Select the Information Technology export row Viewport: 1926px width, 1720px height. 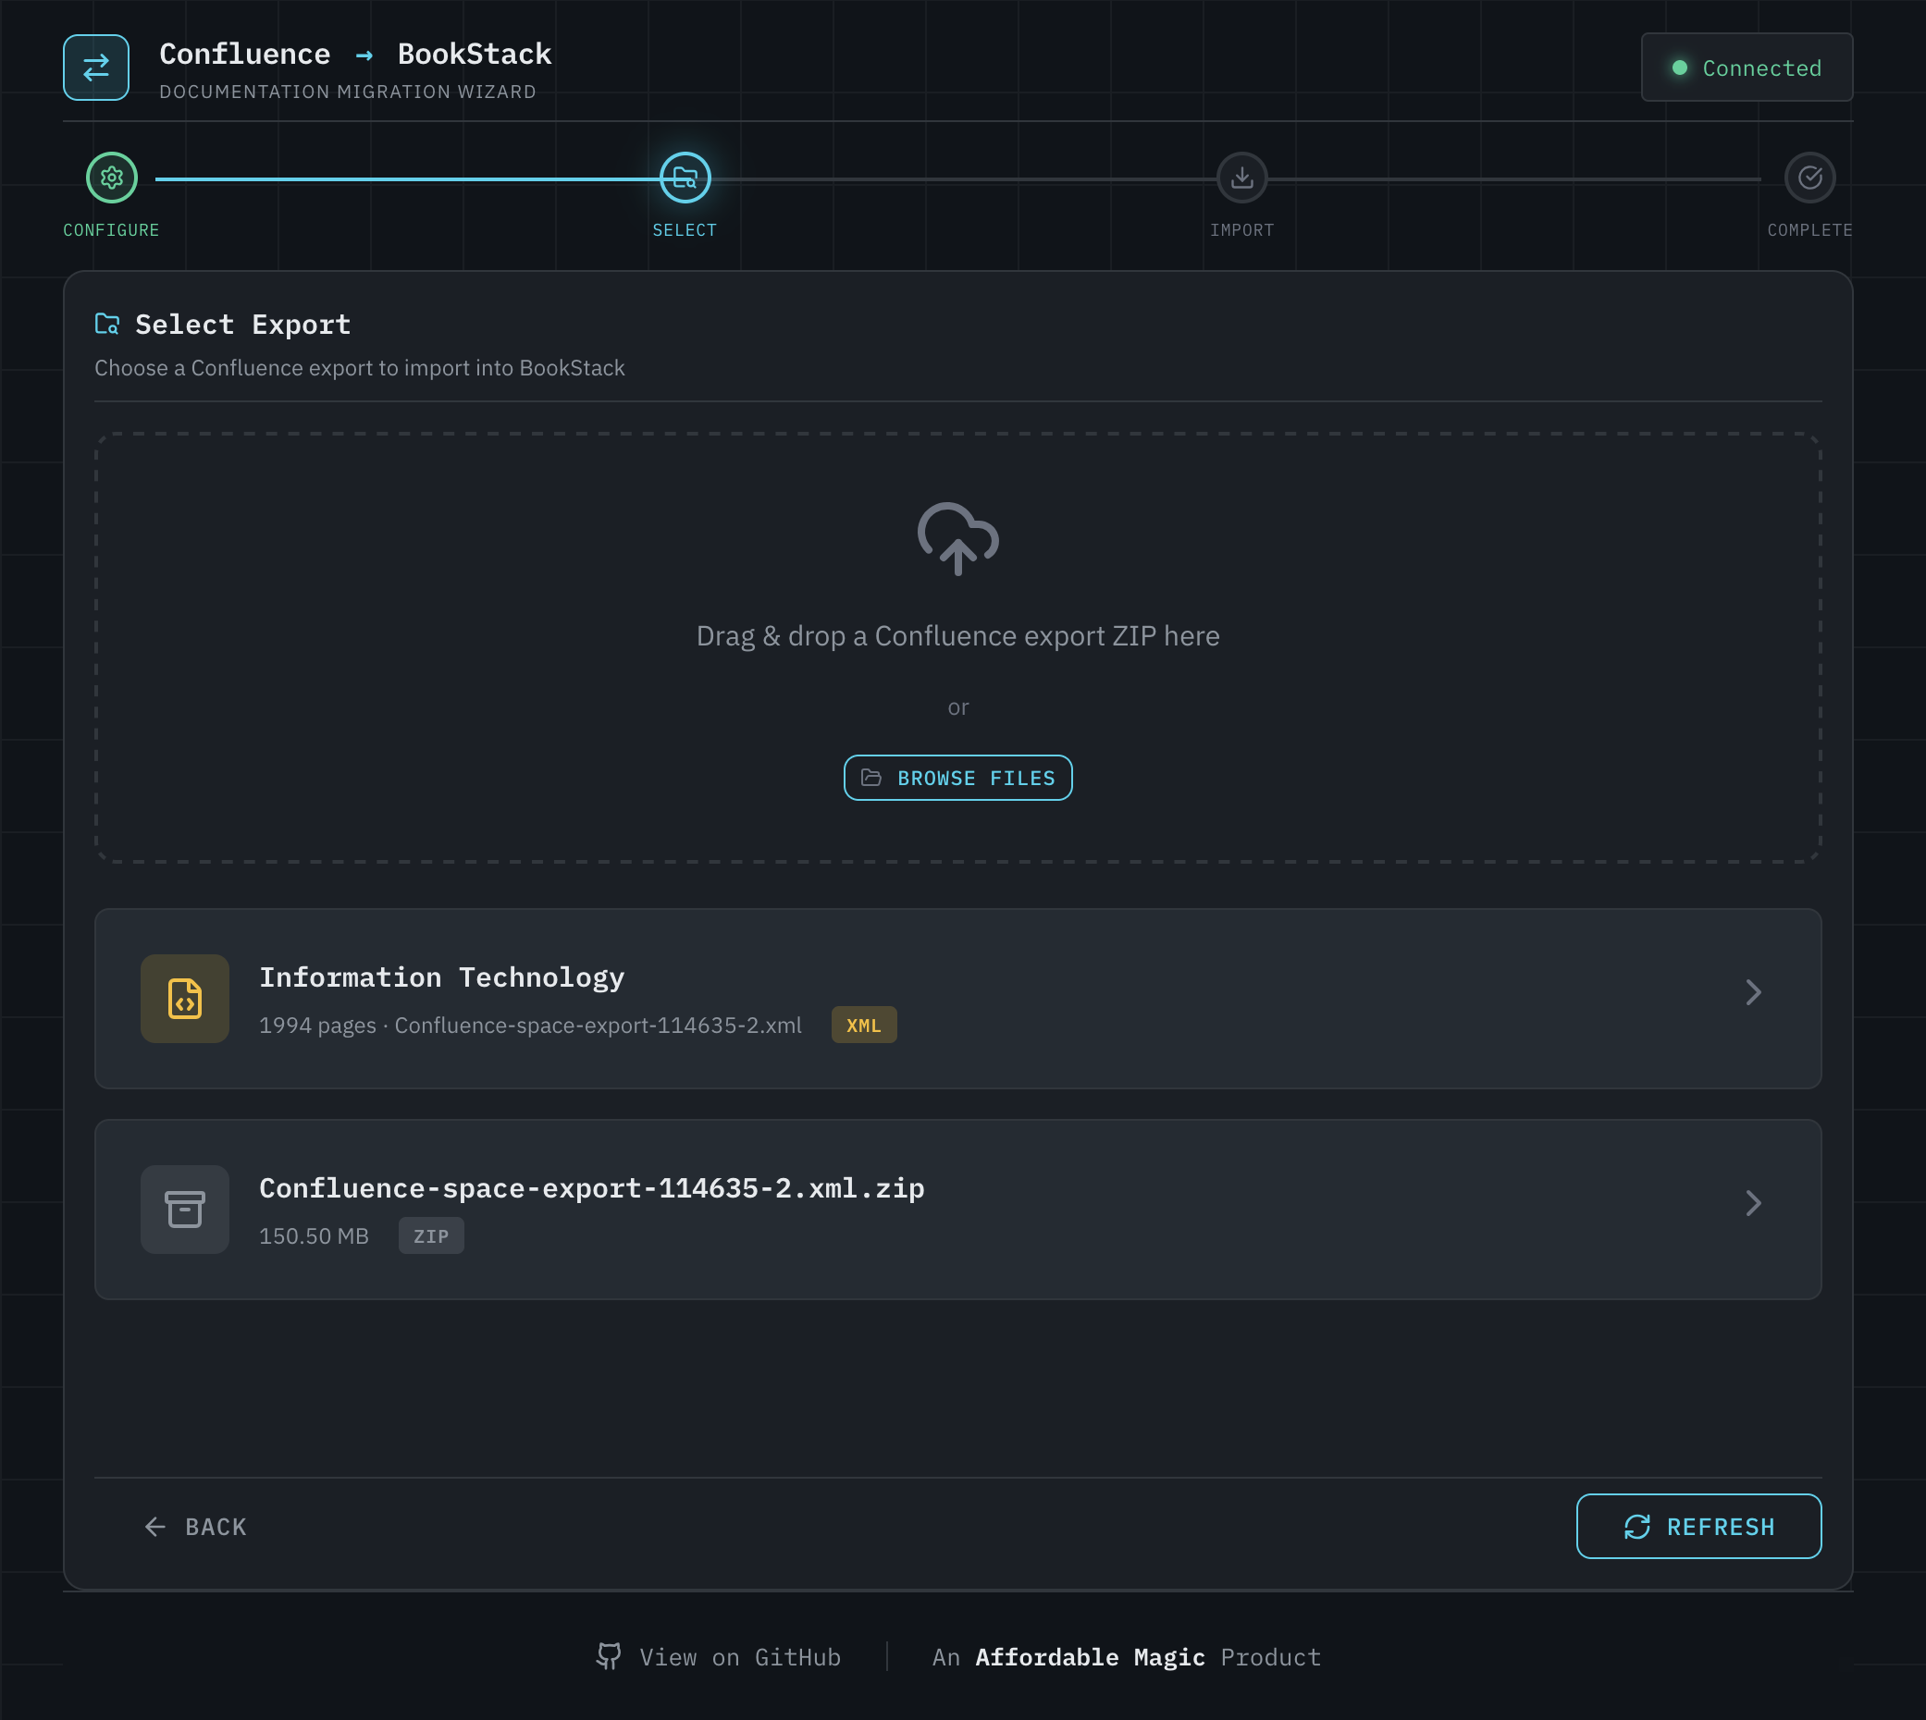coord(957,998)
